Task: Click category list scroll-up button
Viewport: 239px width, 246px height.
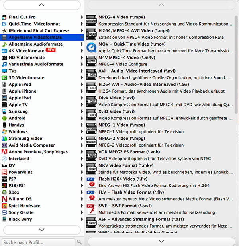Action: [x=42, y=5]
